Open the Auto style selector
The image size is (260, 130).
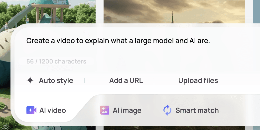[50, 80]
